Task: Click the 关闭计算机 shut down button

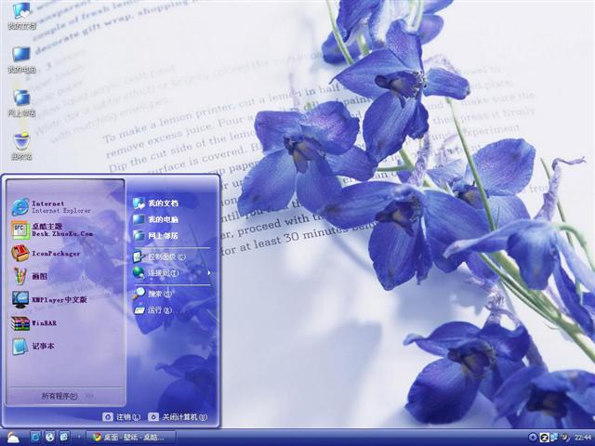Action: (x=178, y=417)
